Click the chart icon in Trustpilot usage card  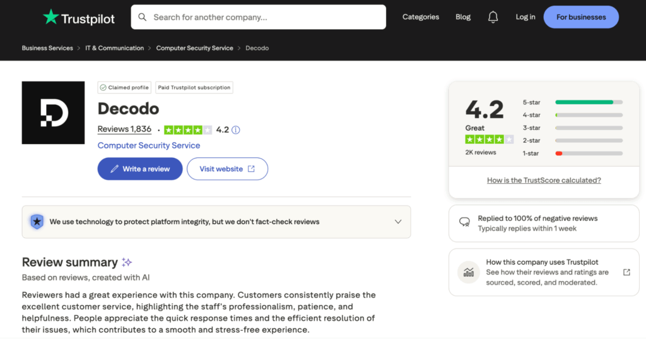click(x=469, y=272)
